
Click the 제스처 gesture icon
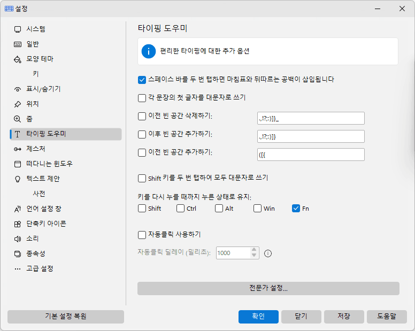[x=18, y=149]
